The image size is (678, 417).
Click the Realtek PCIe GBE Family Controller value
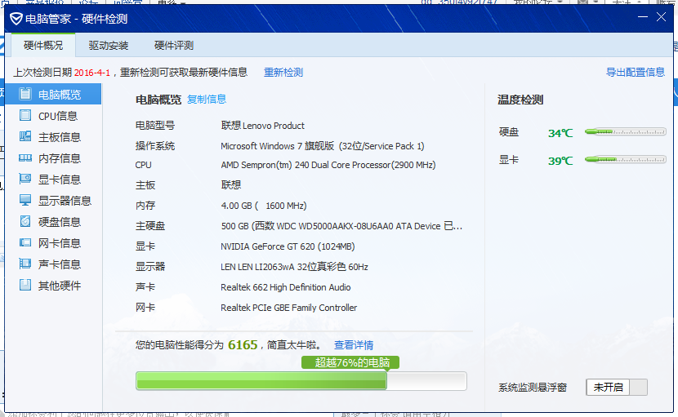point(289,307)
